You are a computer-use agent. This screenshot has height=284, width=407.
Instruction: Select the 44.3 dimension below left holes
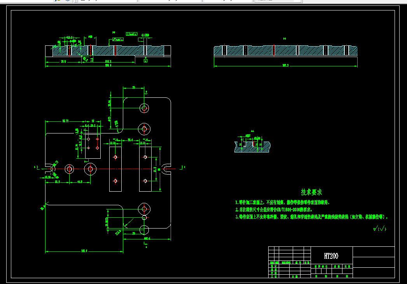coord(80,182)
